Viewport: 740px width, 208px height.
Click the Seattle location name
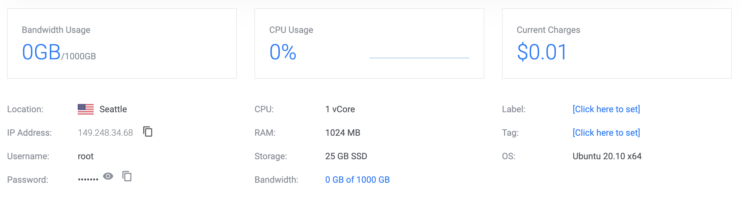[x=113, y=109]
